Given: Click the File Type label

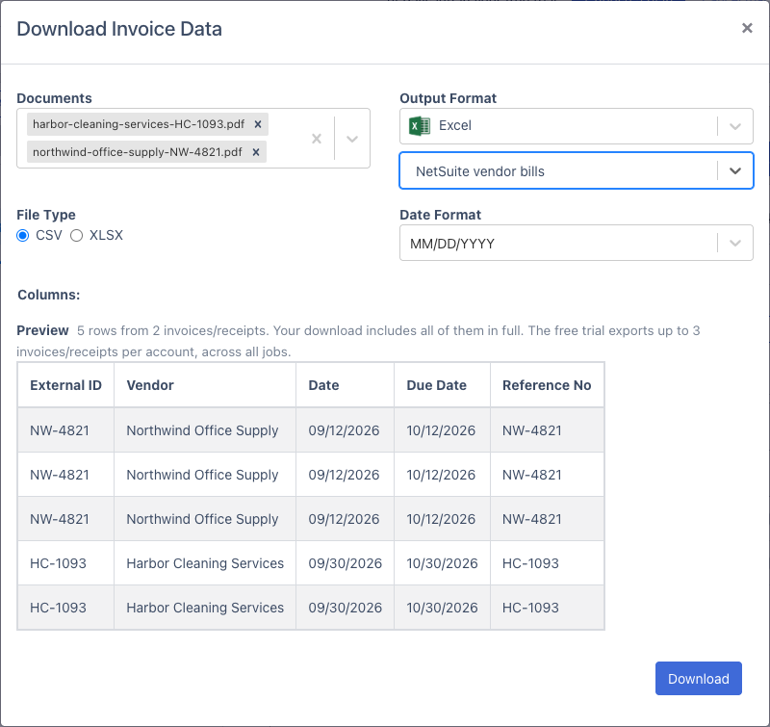Looking at the screenshot, I should coord(46,215).
